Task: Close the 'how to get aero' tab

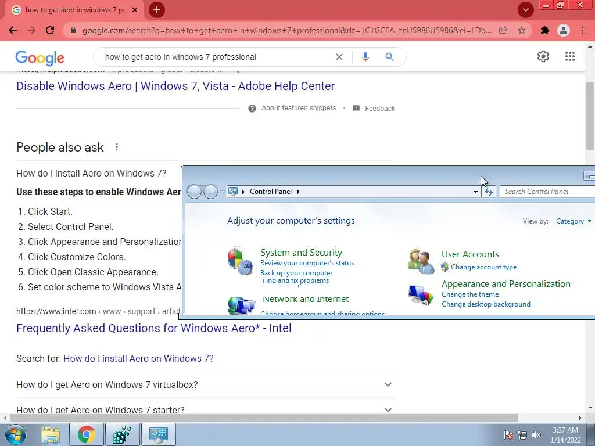Action: coord(135,10)
